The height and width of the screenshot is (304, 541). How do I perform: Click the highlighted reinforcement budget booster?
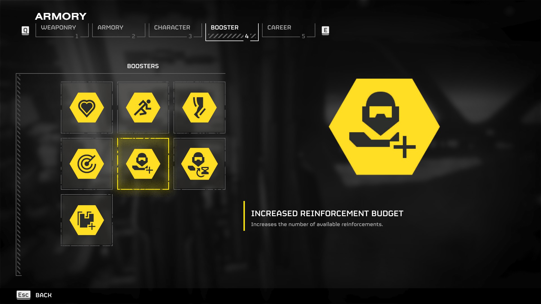[143, 164]
